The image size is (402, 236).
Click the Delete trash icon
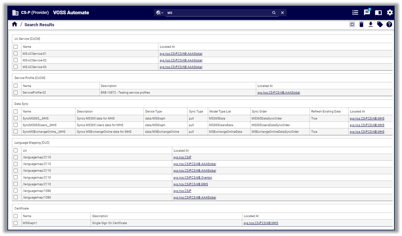(x=361, y=25)
